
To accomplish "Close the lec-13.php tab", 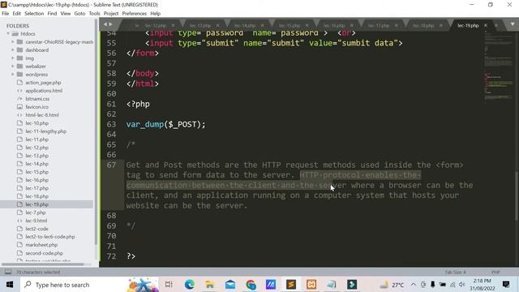I will [x=217, y=25].
